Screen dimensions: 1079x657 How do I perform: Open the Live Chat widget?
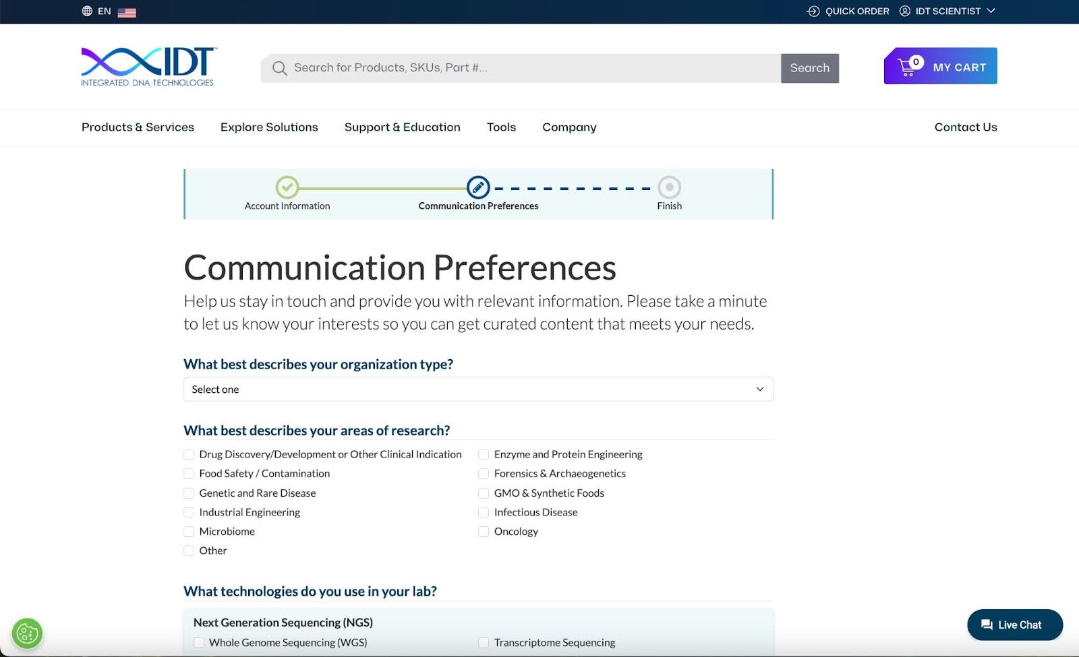click(x=1014, y=625)
